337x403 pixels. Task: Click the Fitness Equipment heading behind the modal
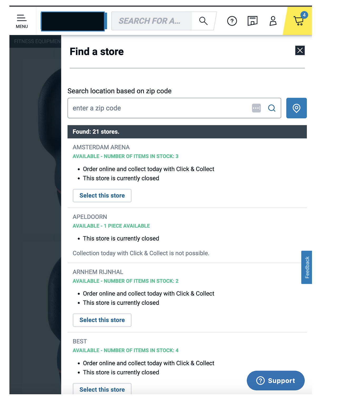[37, 41]
